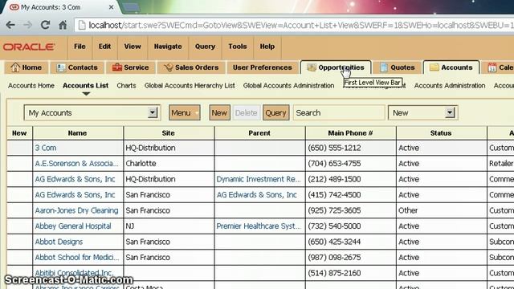Switch to the User Preferences tab
Image resolution: width=514 pixels, height=289 pixels.
pyautogui.click(x=263, y=67)
